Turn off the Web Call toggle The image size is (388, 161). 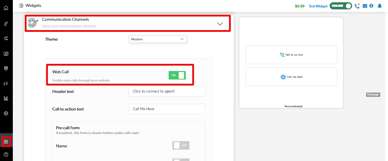(x=177, y=75)
